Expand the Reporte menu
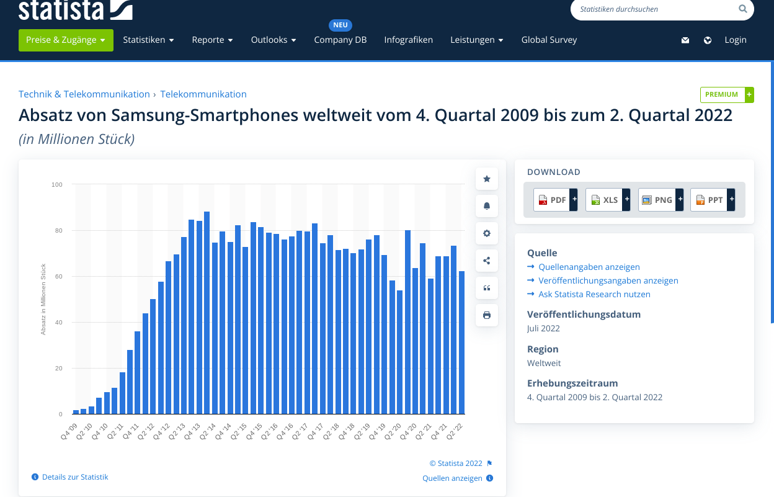 pyautogui.click(x=212, y=40)
